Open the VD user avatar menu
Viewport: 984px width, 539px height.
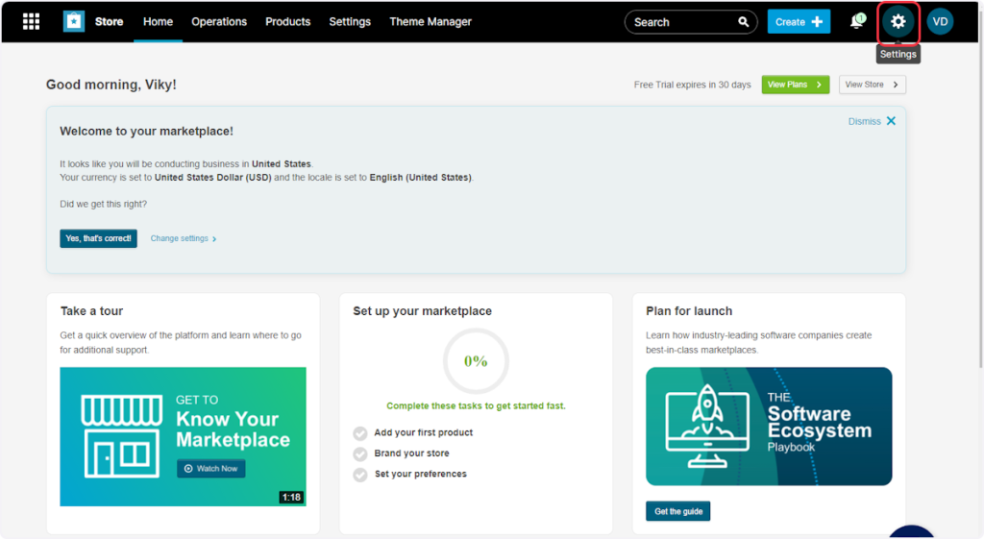[940, 21]
